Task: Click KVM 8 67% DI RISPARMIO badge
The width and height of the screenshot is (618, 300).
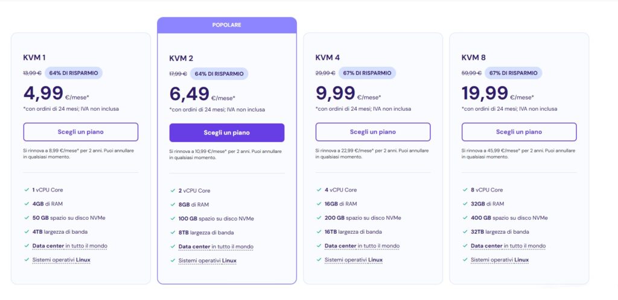Action: point(513,73)
